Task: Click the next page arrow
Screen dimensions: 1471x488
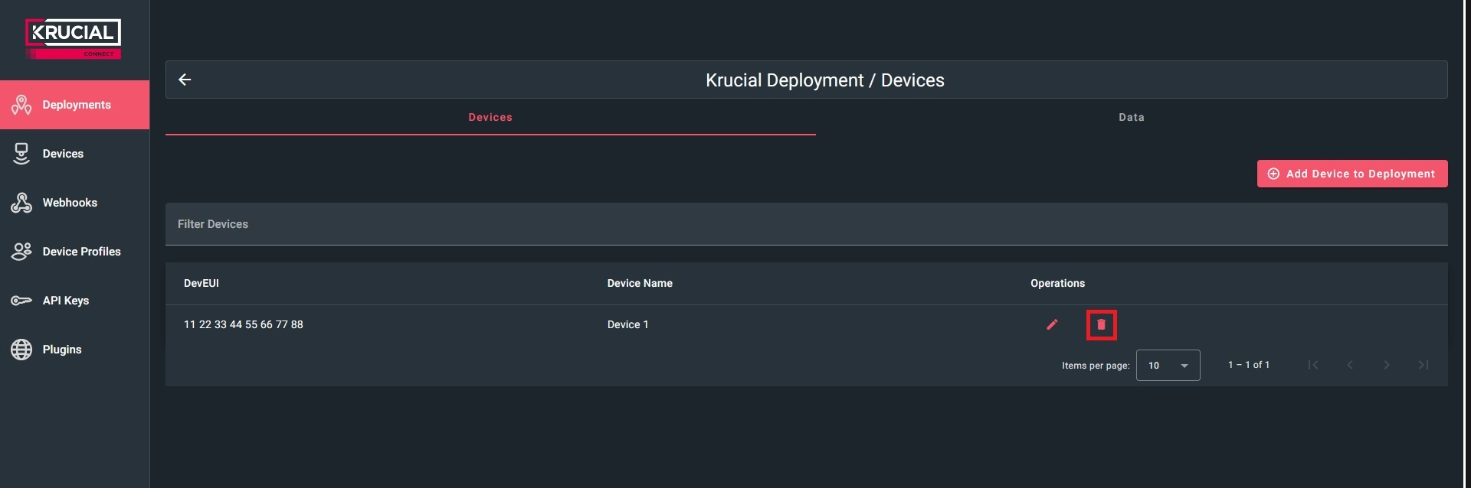Action: tap(1387, 365)
